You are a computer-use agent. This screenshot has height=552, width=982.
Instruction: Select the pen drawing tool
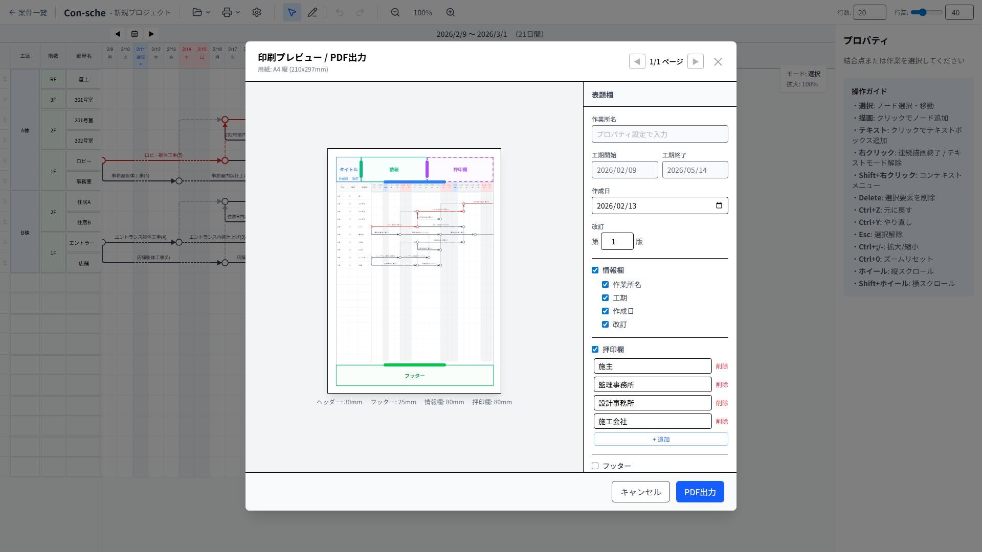(x=313, y=12)
